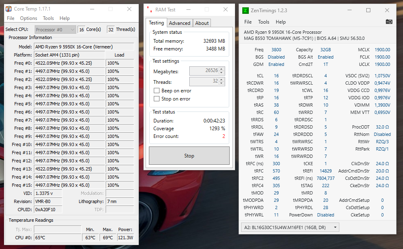The image size is (403, 249).
Task: Click the PowerDown Disabled value
Action: point(325,215)
